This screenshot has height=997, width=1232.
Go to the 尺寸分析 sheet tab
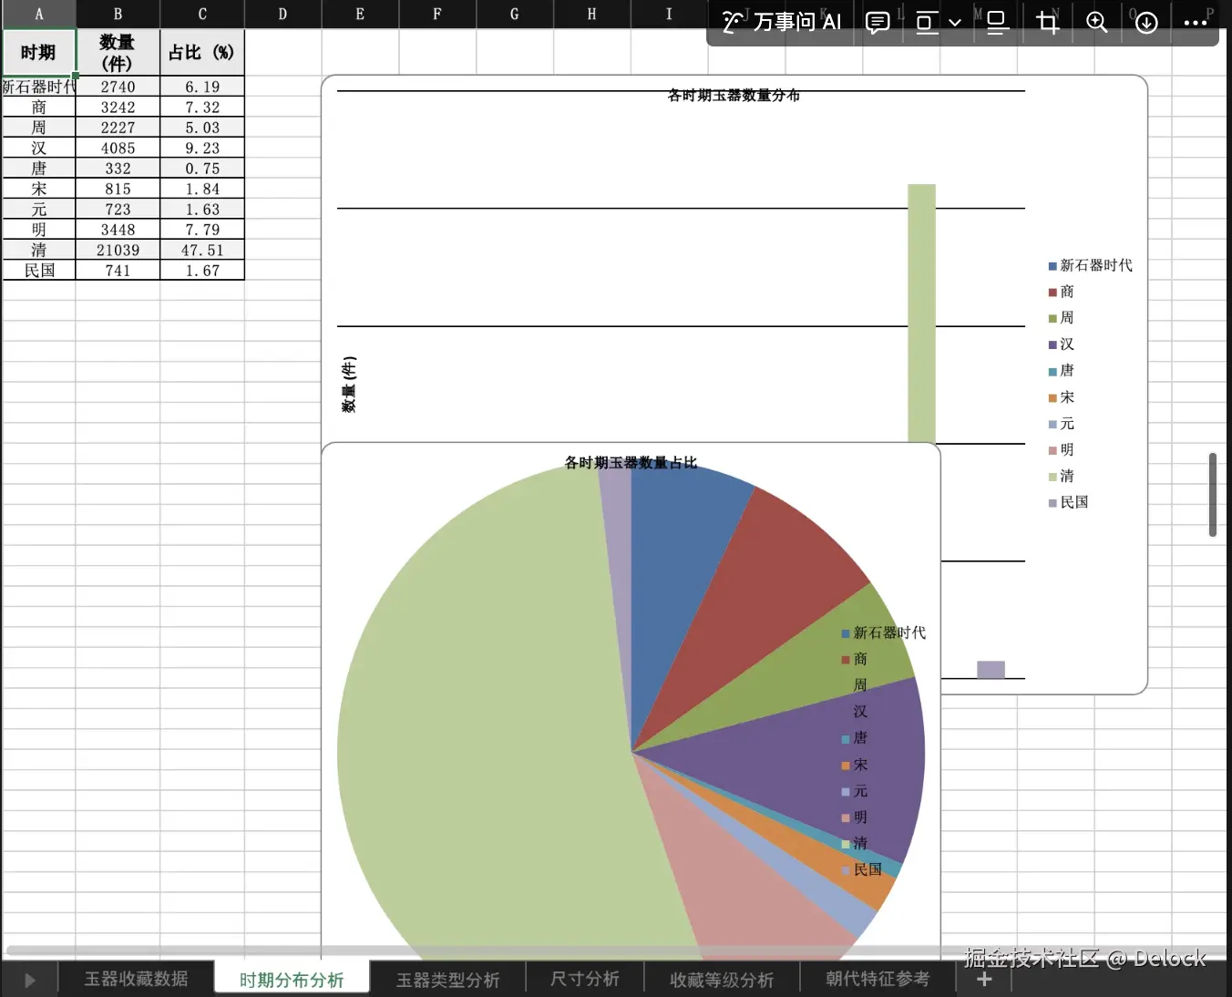[584, 979]
